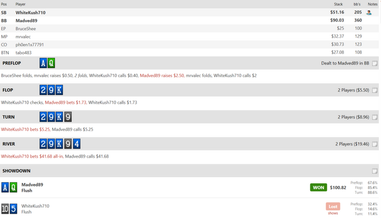Click WhiteKush710's 10 card at showdown
Screen dimensions: 381x218
point(5,209)
